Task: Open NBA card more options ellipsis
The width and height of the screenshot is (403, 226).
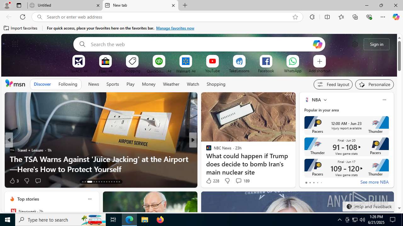Action: click(384, 100)
